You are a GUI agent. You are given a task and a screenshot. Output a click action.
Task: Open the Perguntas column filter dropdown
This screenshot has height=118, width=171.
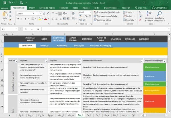pos(46,61)
